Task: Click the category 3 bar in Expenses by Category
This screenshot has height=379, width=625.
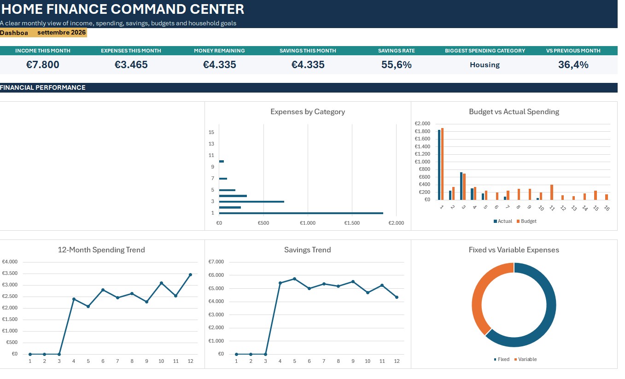Action: tap(251, 201)
